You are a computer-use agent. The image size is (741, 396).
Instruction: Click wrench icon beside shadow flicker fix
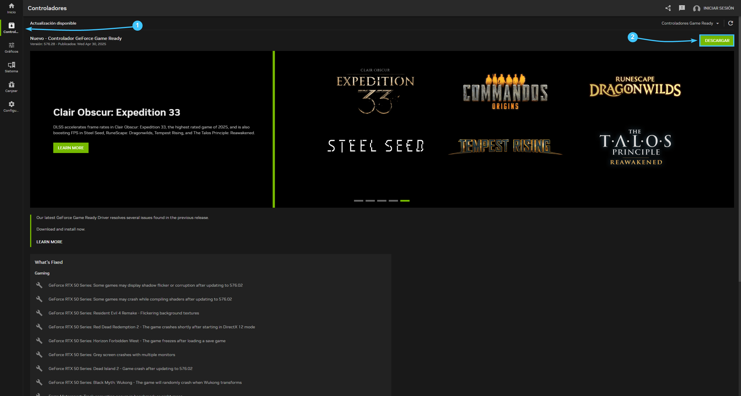point(39,285)
